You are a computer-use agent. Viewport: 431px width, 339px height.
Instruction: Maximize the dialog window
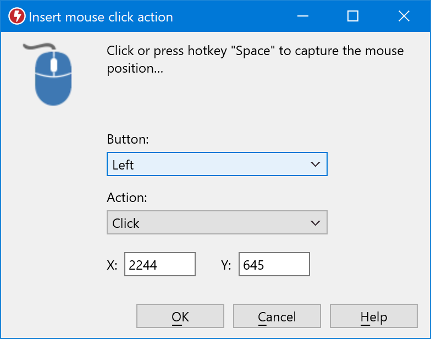pyautogui.click(x=353, y=17)
